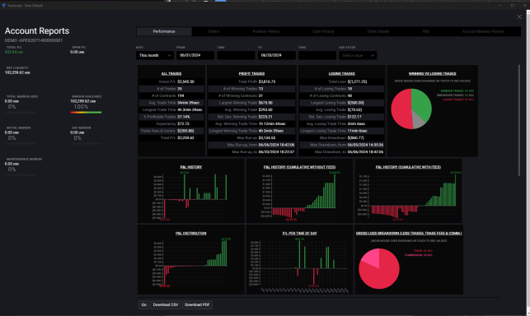
Task: Click the Std. Dev. Losing Trade value $122.17
Action: (354, 117)
